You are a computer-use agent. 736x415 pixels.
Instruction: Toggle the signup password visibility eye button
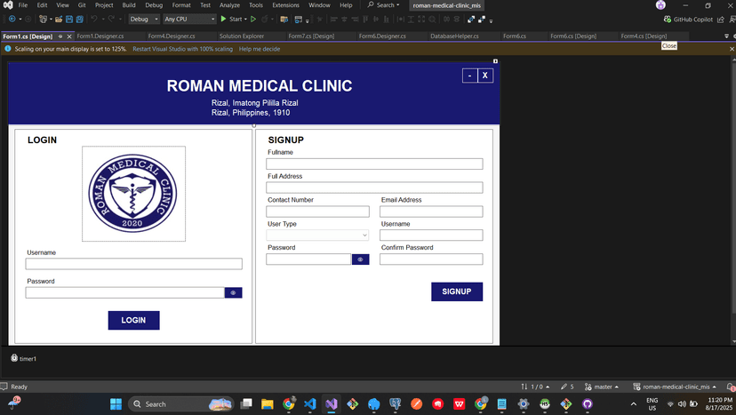[361, 259]
